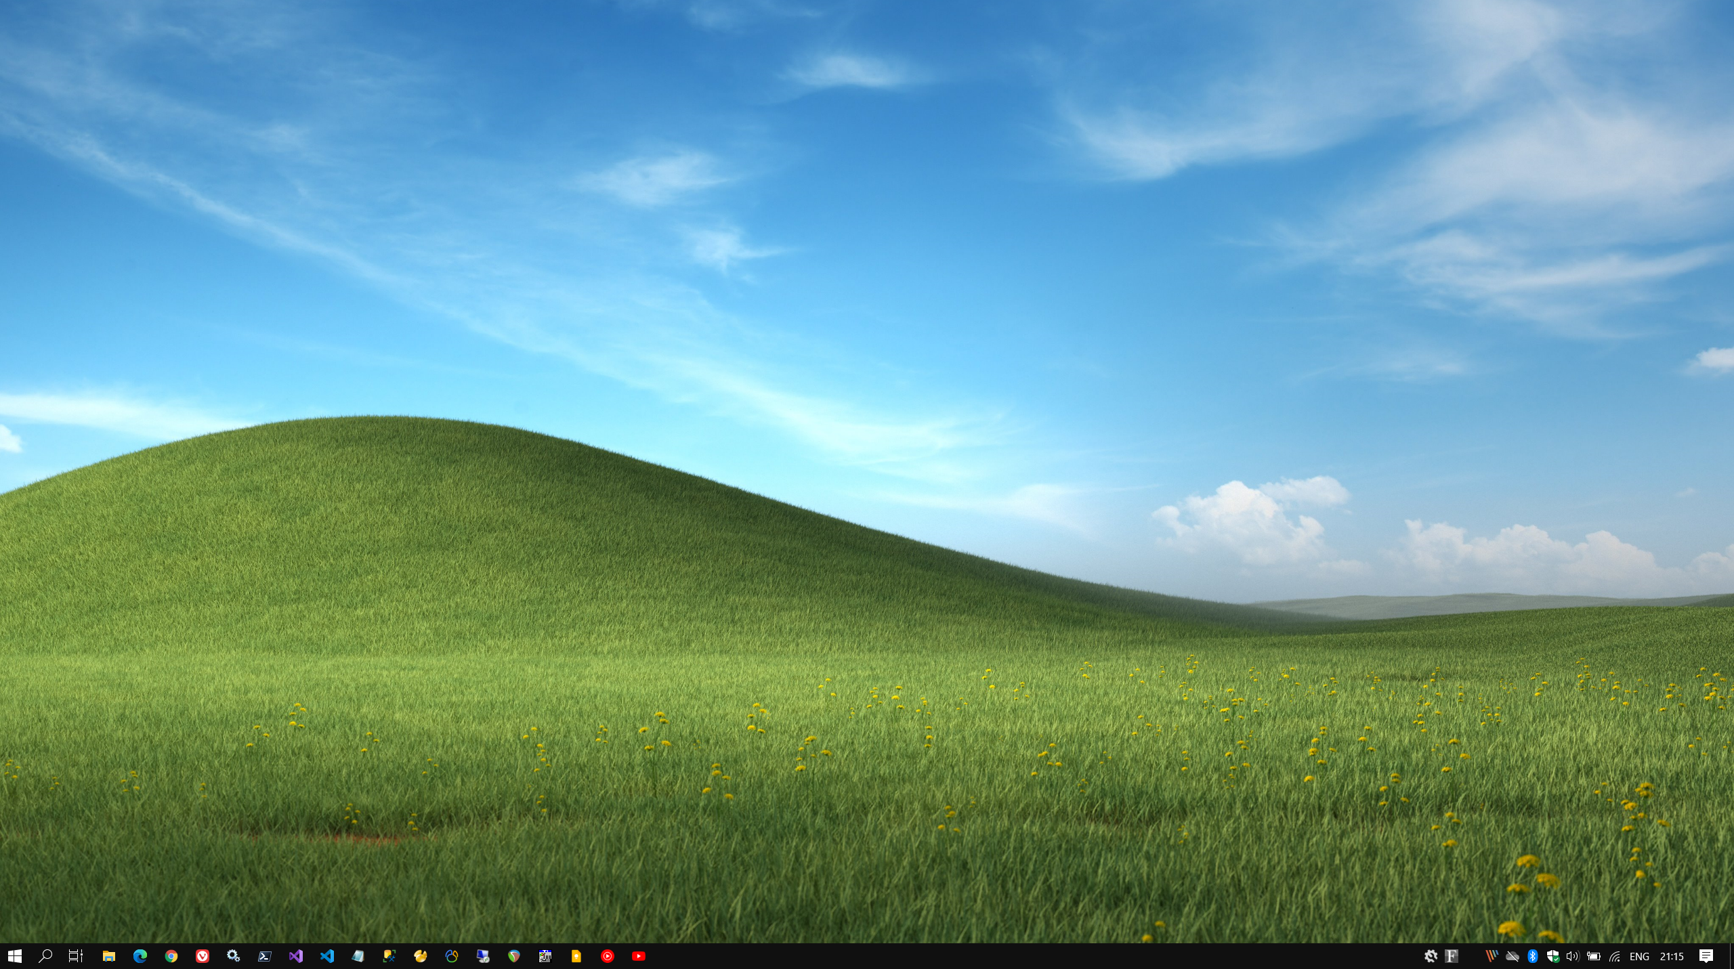This screenshot has width=1734, height=969.
Task: Open Task View on the taskbar
Action: tap(76, 956)
